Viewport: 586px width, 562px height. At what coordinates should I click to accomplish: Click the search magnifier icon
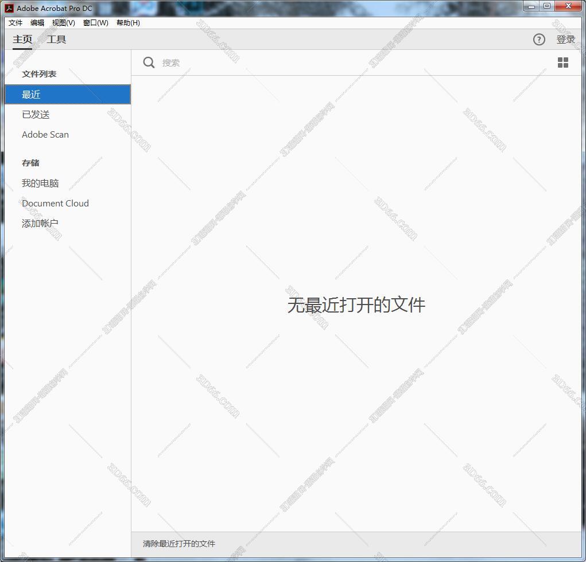click(149, 63)
